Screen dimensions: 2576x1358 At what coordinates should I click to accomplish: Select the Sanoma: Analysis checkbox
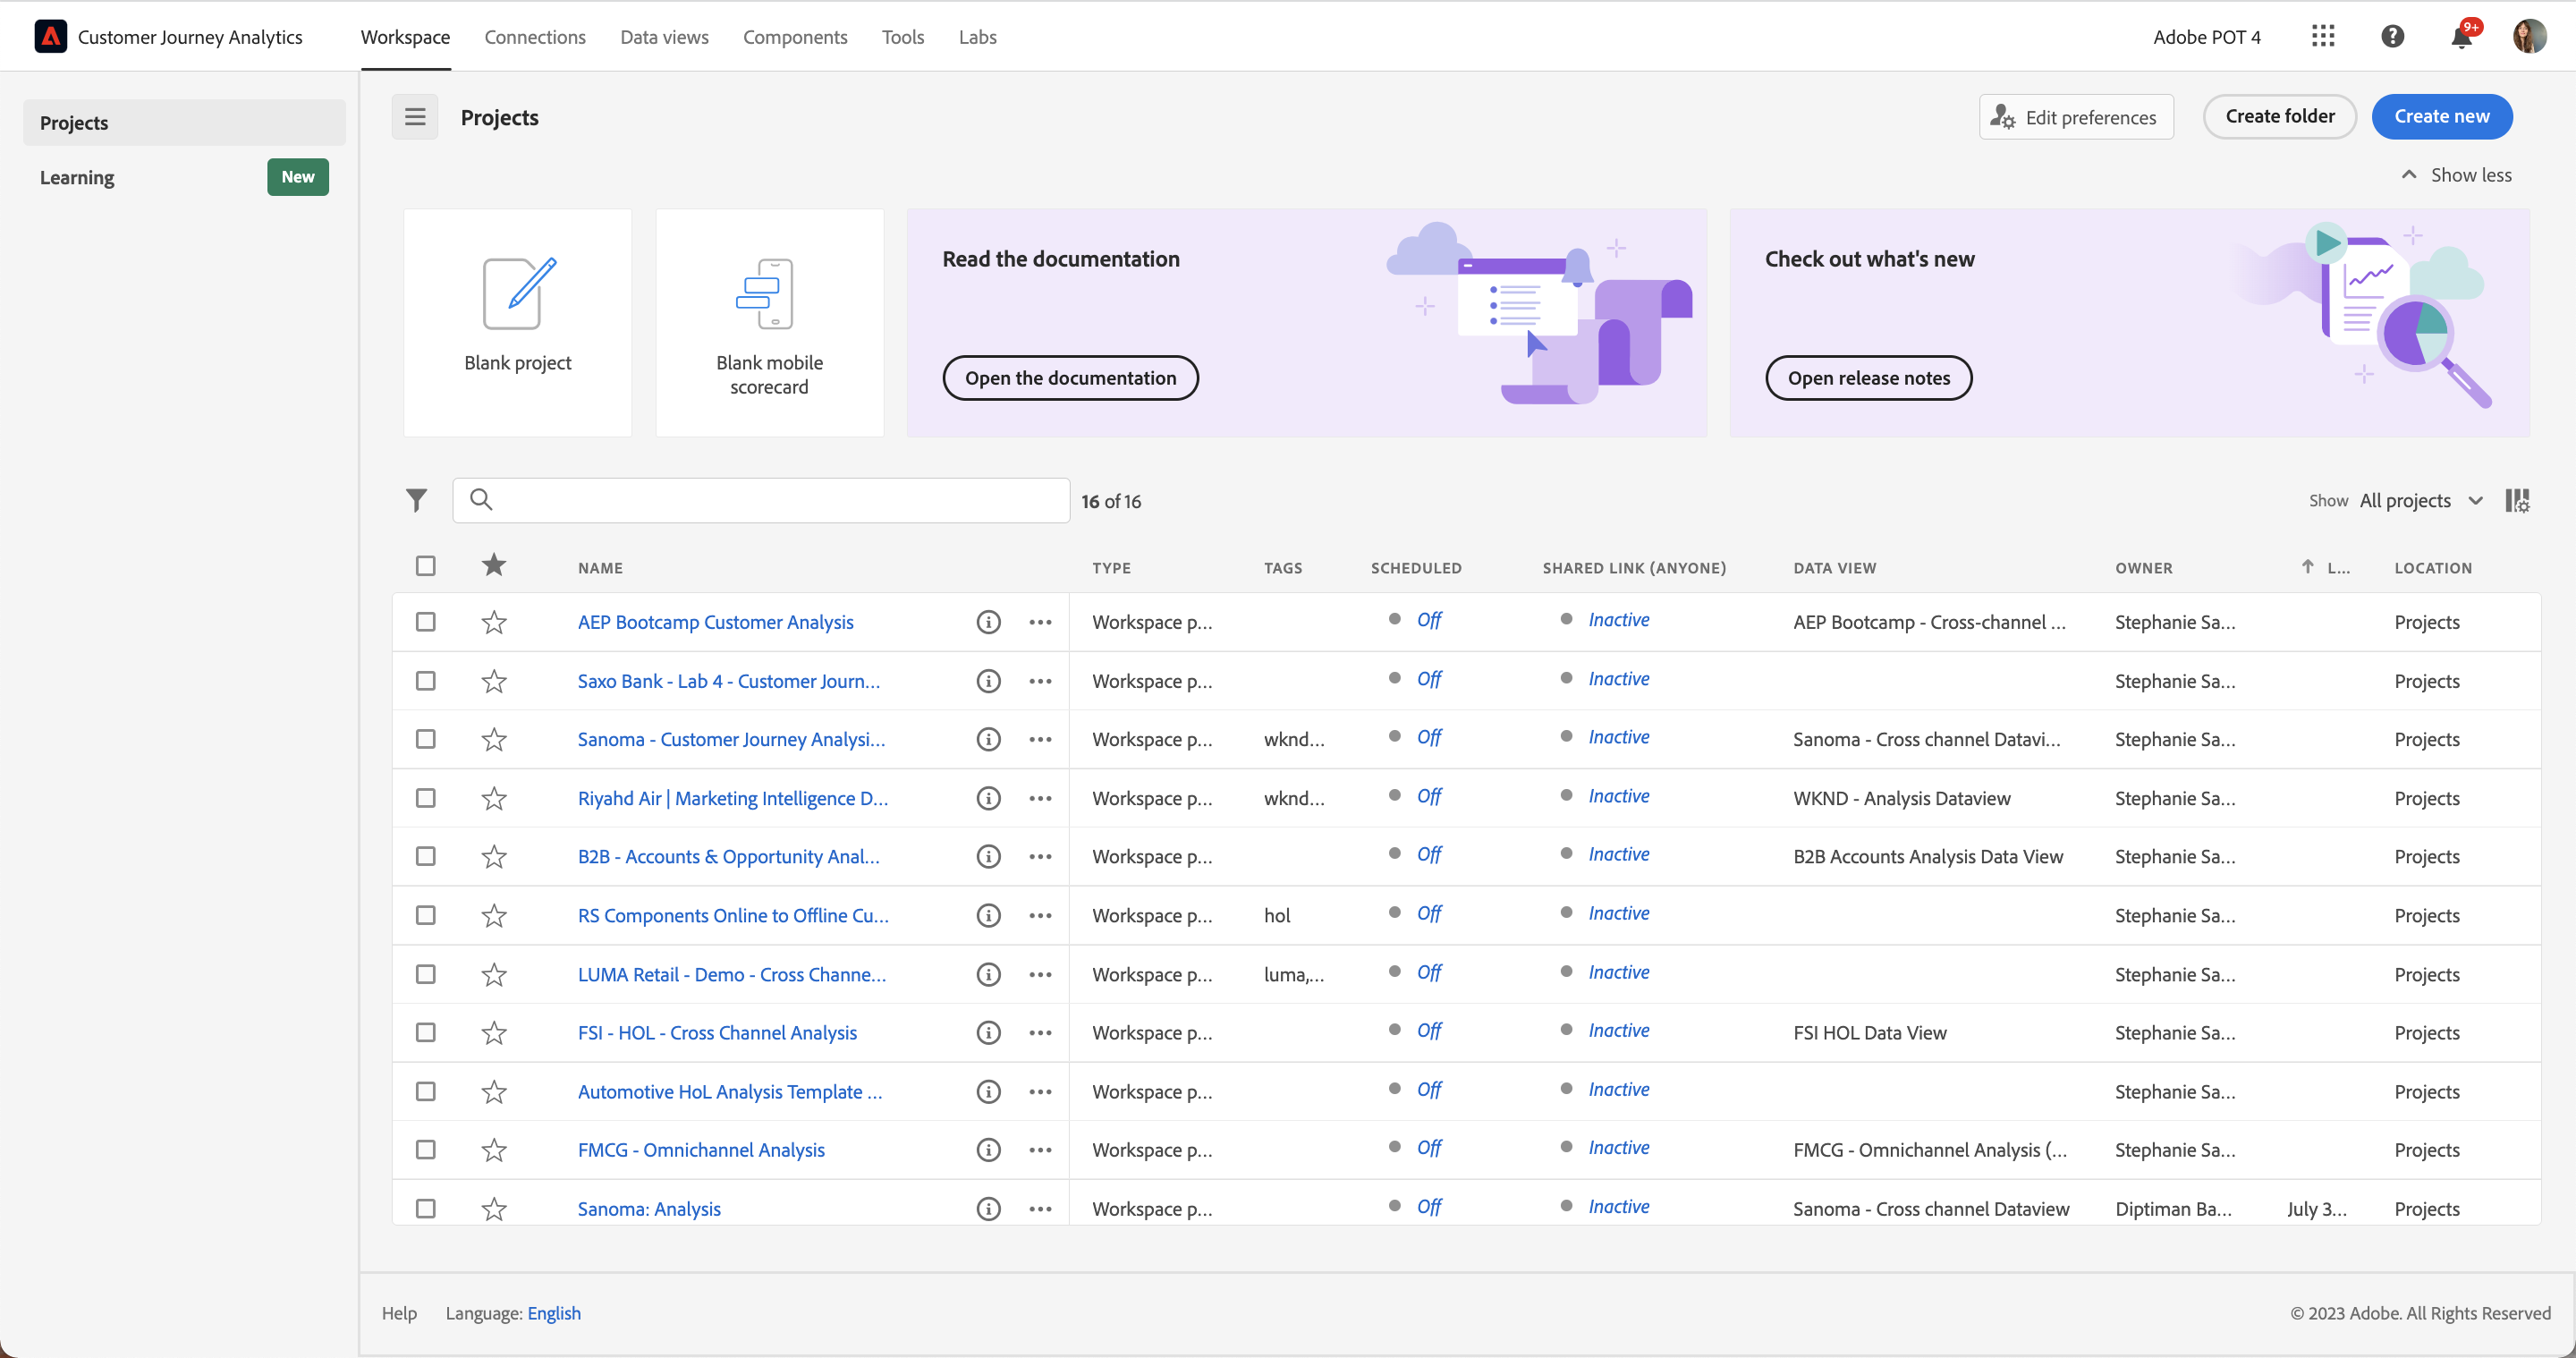[x=426, y=1209]
